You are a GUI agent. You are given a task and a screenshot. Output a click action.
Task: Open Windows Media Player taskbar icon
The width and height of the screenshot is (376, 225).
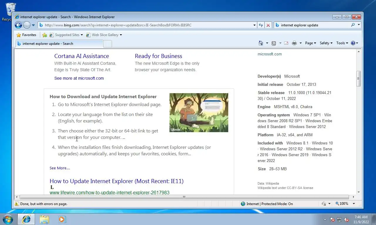point(62,219)
